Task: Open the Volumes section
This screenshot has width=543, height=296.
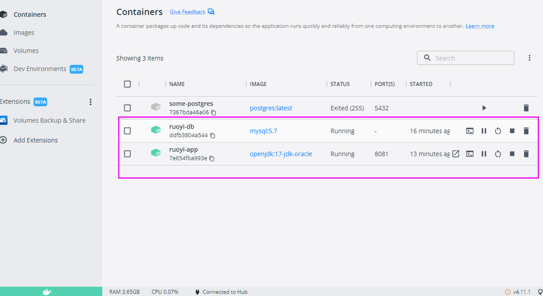Action: click(x=26, y=51)
